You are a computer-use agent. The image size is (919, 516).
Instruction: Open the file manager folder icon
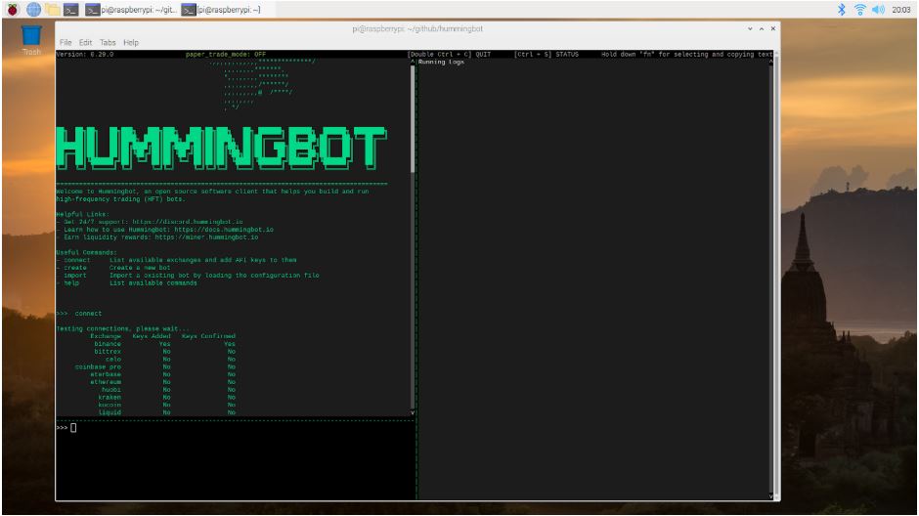pyautogui.click(x=52, y=10)
